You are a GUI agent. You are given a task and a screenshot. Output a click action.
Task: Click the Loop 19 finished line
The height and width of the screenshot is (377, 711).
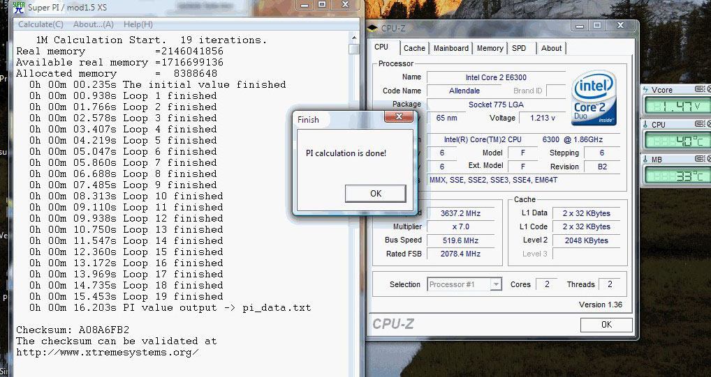point(126,296)
